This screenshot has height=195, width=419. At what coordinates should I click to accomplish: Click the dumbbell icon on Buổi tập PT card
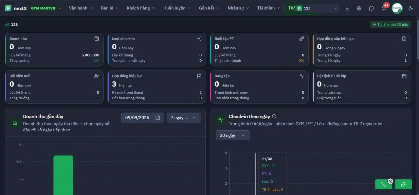(302, 39)
